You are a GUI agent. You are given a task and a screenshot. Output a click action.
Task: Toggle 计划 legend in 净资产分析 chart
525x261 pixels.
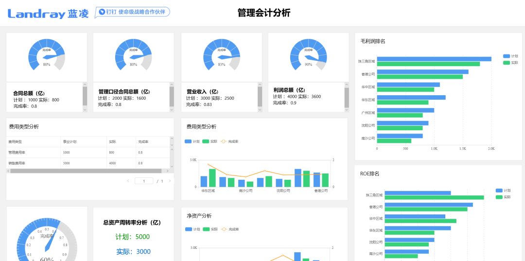[x=192, y=229]
